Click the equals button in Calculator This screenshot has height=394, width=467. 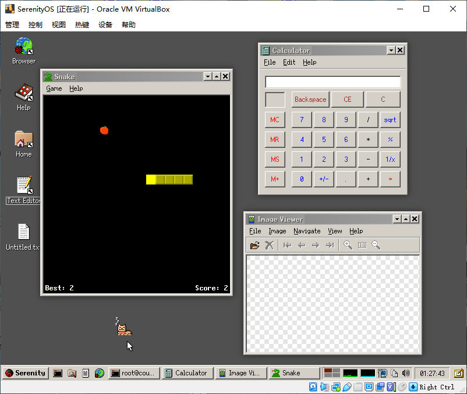(390, 179)
